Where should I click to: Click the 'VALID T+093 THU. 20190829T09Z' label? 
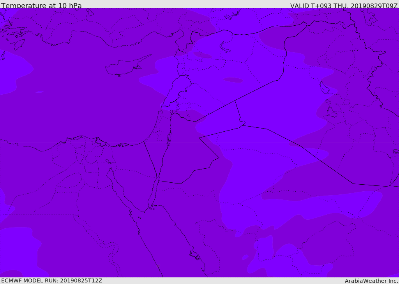pos(344,6)
